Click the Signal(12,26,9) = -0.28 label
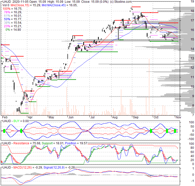 click(x=59, y=168)
